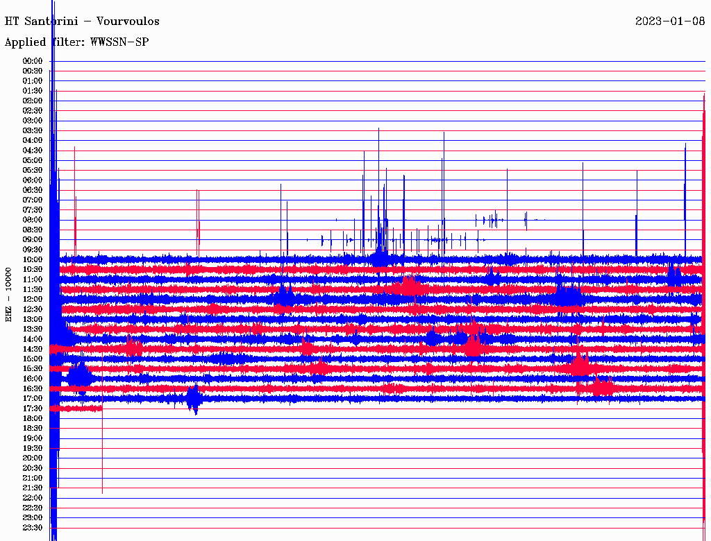Click the 17:30 time label
The image size is (711, 541).
tap(33, 409)
